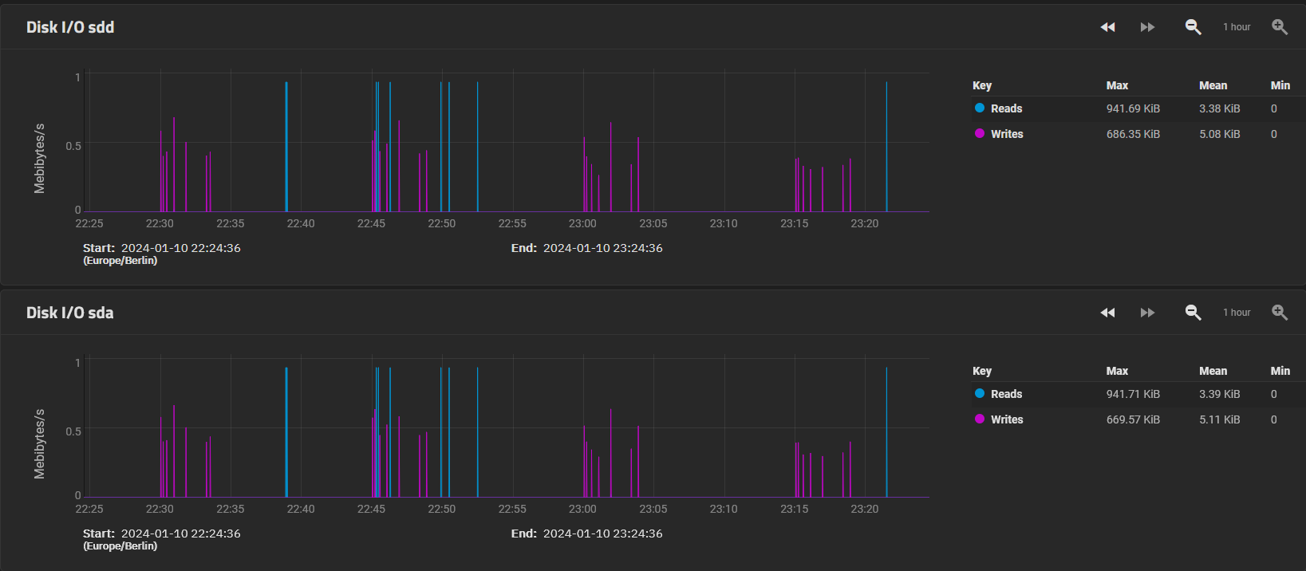Fast-forward the Disk I/O sda chart
This screenshot has width=1306, height=571.
pyautogui.click(x=1147, y=313)
